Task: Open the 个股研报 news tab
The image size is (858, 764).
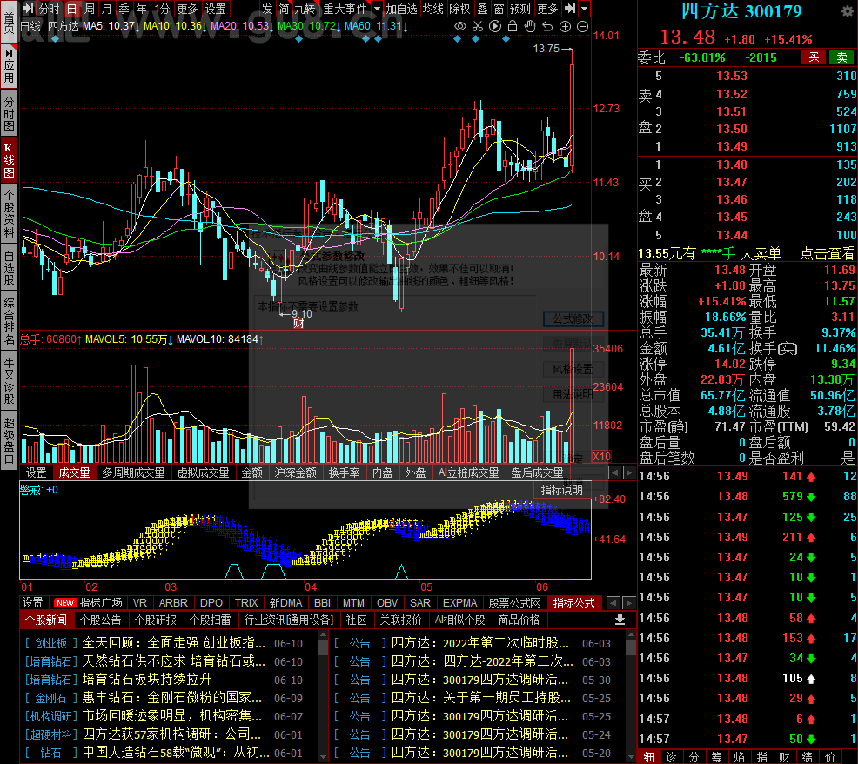Action: click(x=156, y=620)
